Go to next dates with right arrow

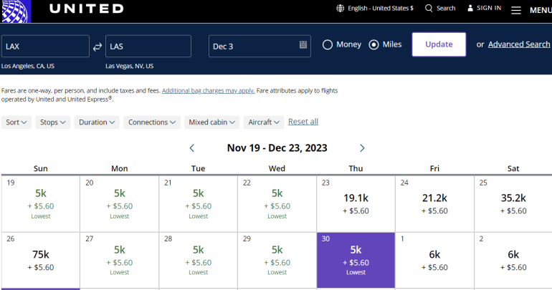(362, 148)
